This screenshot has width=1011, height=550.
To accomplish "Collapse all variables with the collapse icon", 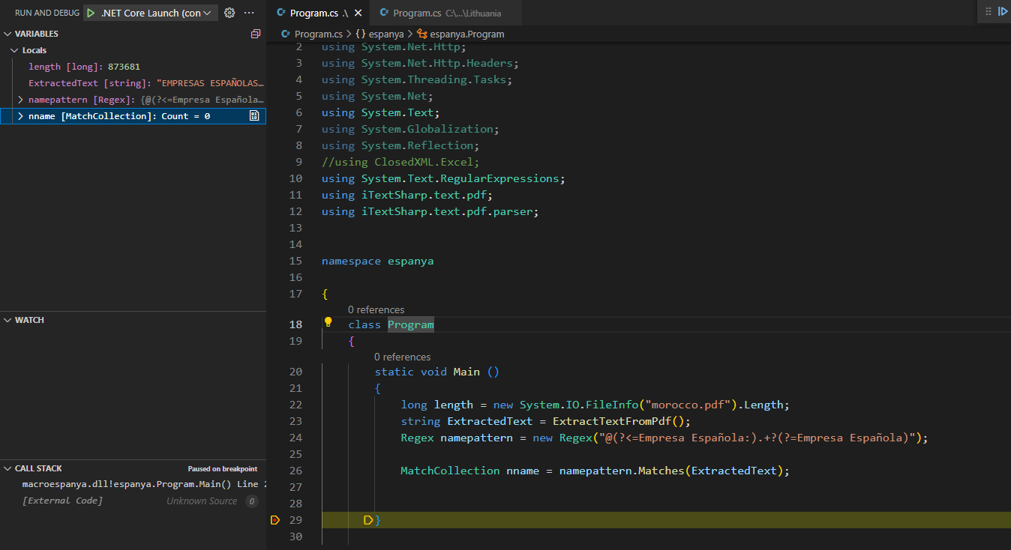I will click(256, 34).
